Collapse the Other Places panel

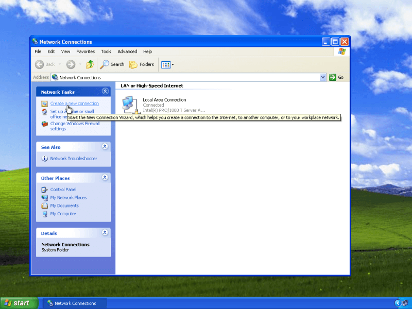tap(105, 178)
